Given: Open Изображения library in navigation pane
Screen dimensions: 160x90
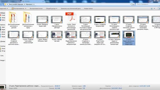Looking at the screenshot, I should (2, 34).
